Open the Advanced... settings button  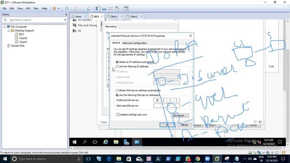coord(180,116)
